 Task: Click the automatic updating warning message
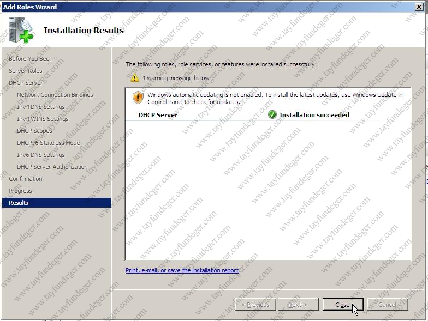(275, 98)
